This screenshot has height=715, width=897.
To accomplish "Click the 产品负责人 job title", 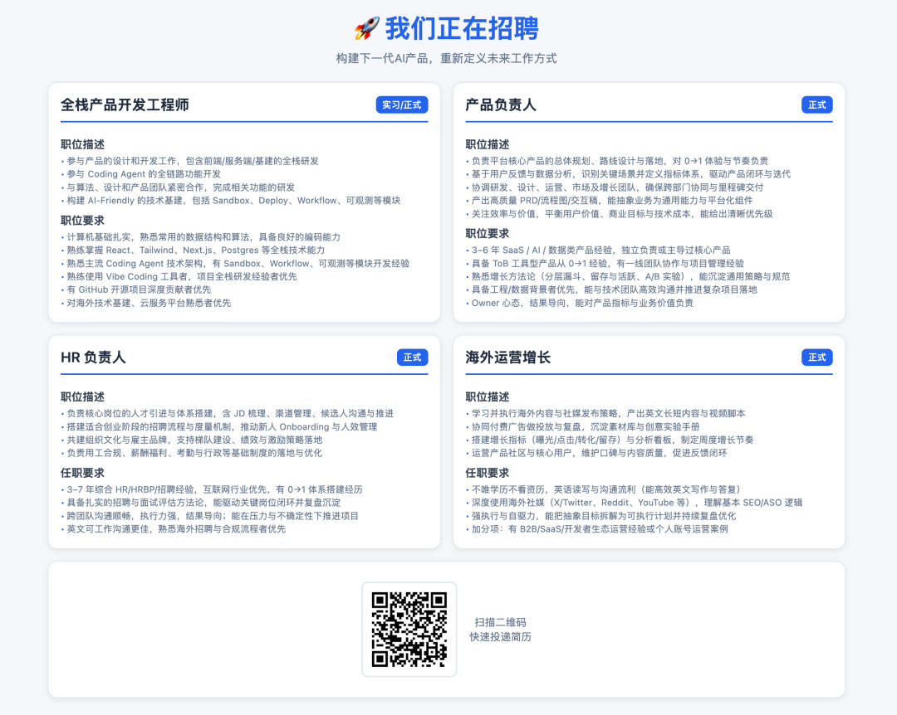I will point(501,105).
